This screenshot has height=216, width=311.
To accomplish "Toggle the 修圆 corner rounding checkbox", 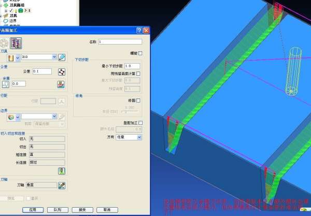I will pos(138,100).
